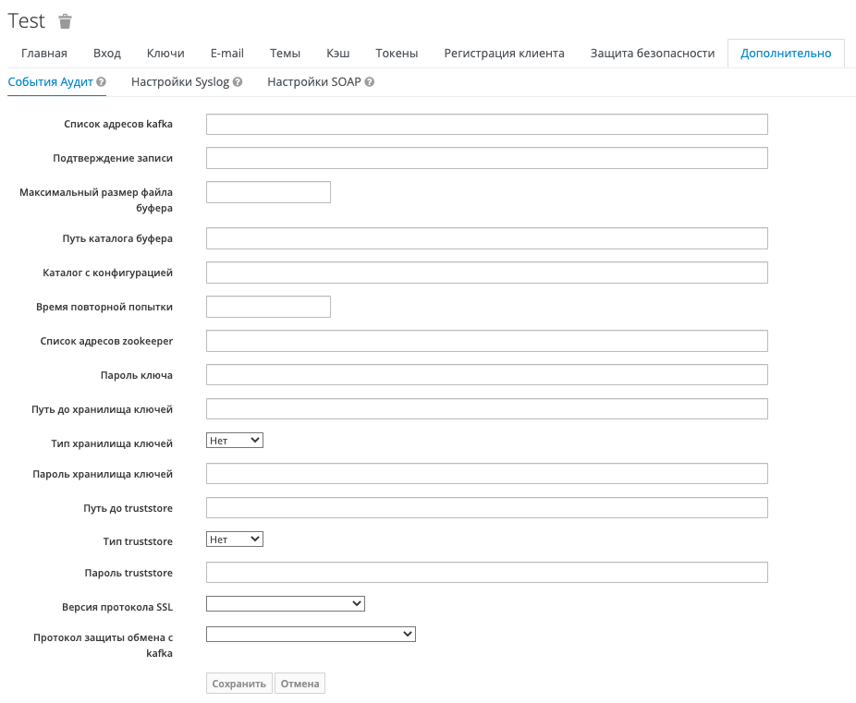
Task: Open the Регистрация клиента tab
Action: pyautogui.click(x=504, y=54)
